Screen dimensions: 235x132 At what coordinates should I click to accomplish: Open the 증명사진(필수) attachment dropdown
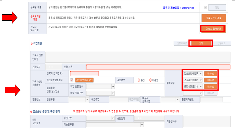tap(193, 87)
